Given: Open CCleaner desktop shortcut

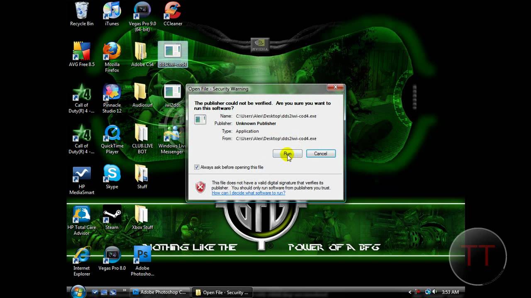Looking at the screenshot, I should (173, 14).
